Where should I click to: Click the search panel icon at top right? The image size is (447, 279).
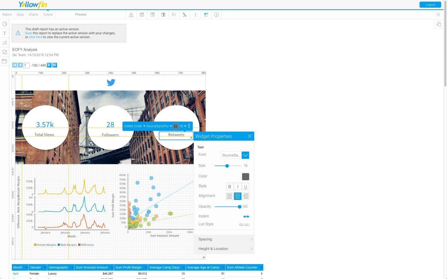[x=439, y=24]
